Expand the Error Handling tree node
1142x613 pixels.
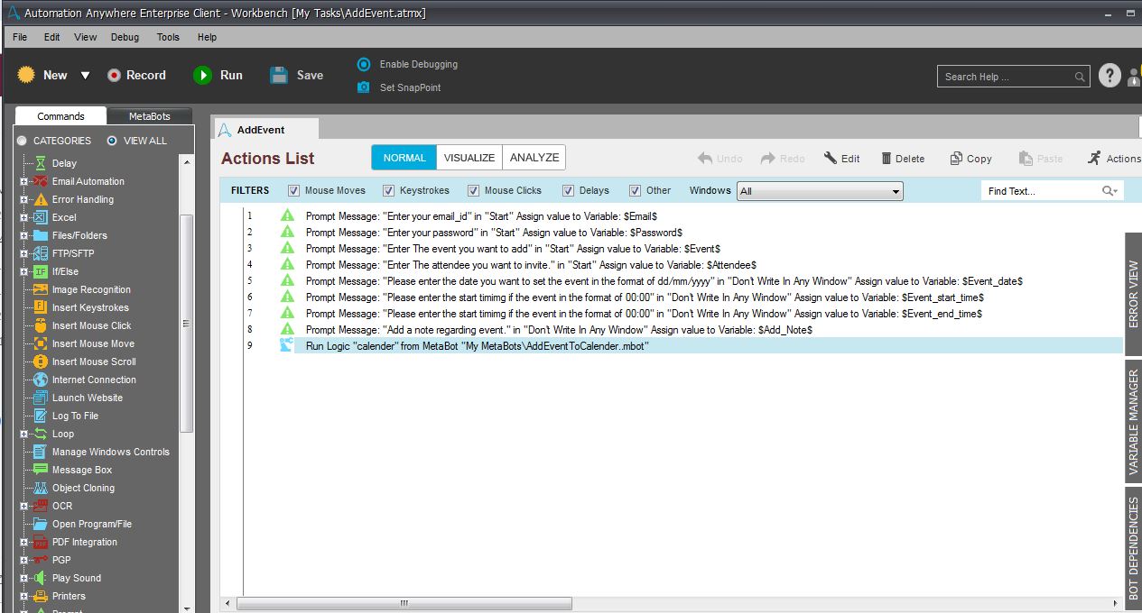tap(24, 199)
